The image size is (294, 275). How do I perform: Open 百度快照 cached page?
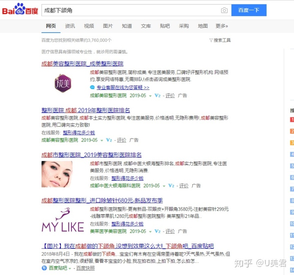tap(85, 268)
